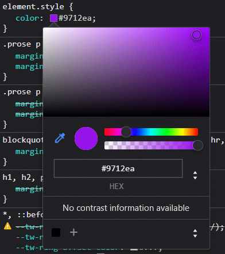This screenshot has width=225, height=254.
Task: Click the hue slider handle
Action: (126, 132)
